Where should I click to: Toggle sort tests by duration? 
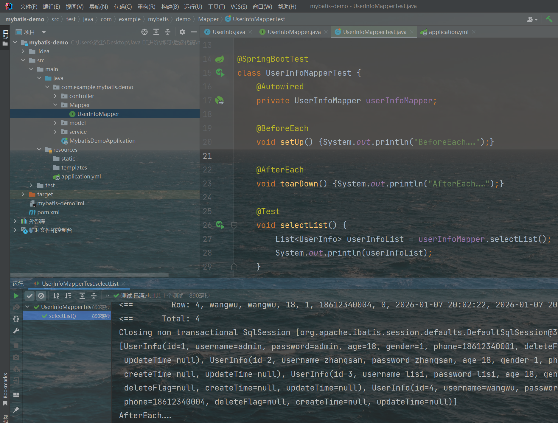68,296
